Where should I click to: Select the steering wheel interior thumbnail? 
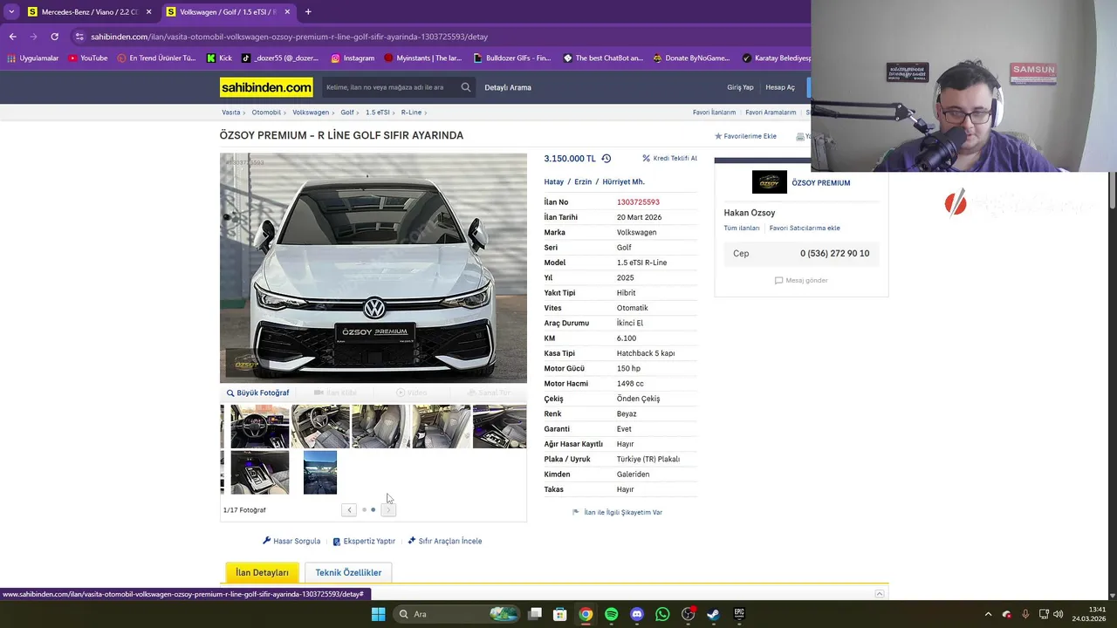(x=259, y=427)
